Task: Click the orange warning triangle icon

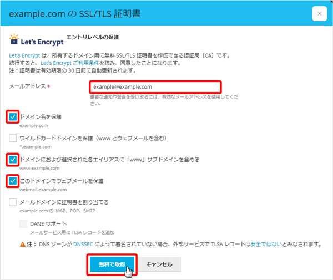Action: [23, 245]
